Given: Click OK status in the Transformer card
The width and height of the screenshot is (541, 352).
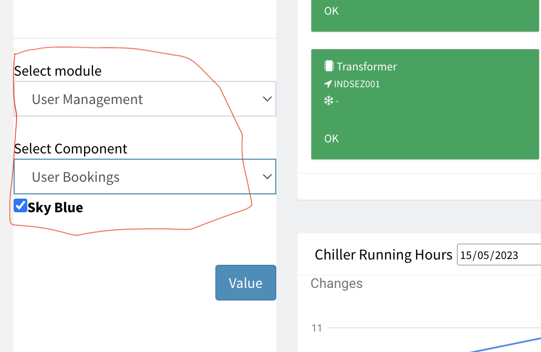Looking at the screenshot, I should [331, 139].
